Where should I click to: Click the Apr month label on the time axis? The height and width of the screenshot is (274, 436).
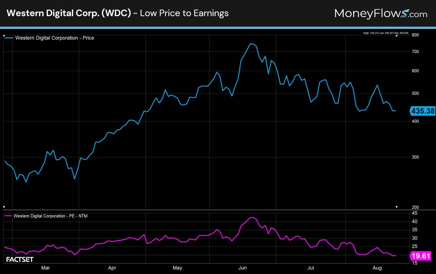point(112,268)
